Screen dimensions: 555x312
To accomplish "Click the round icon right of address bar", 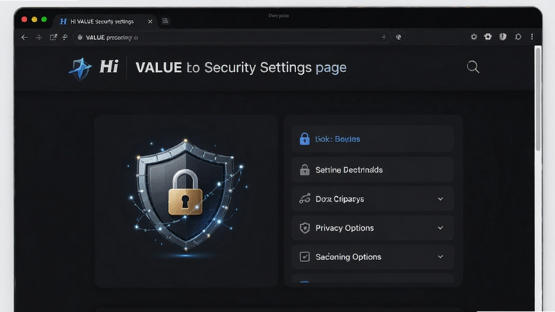I will pos(398,37).
